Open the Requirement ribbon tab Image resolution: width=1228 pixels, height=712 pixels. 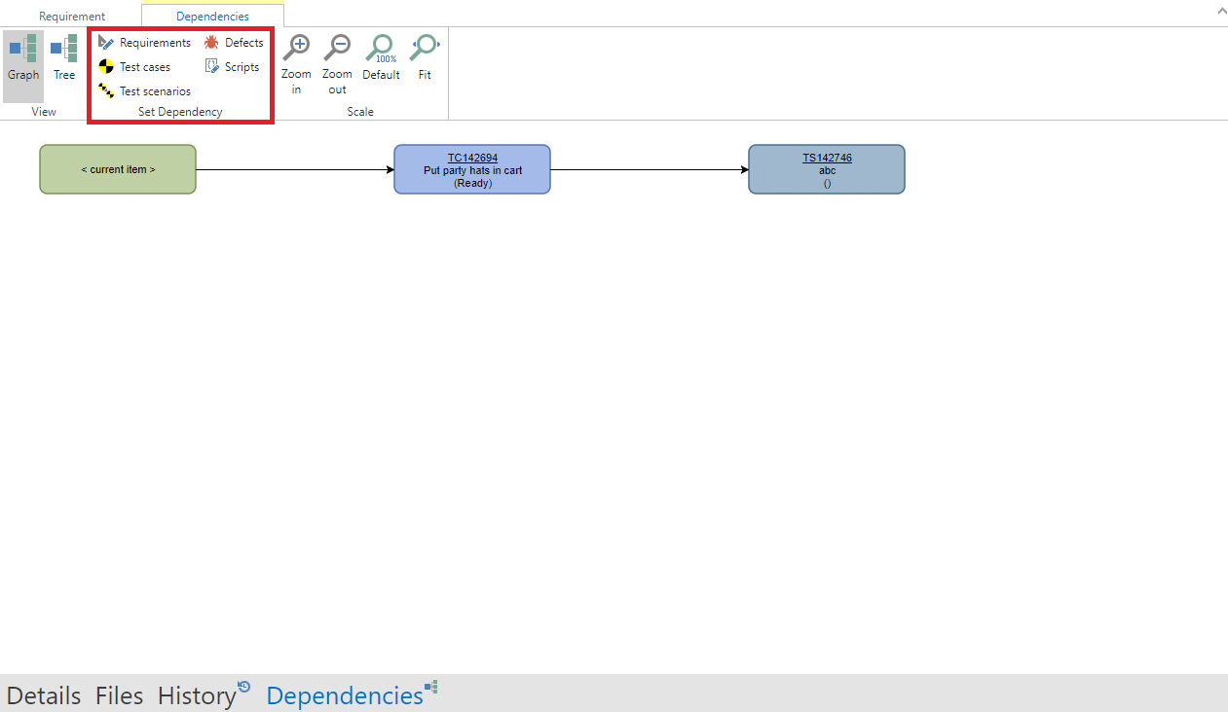[72, 17]
